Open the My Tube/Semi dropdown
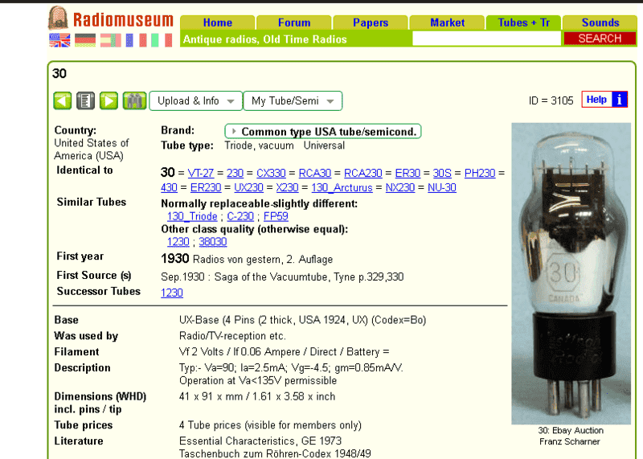 point(293,101)
